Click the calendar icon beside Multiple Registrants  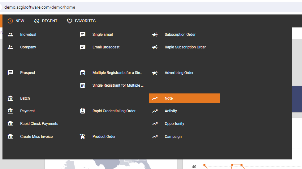coord(83,72)
